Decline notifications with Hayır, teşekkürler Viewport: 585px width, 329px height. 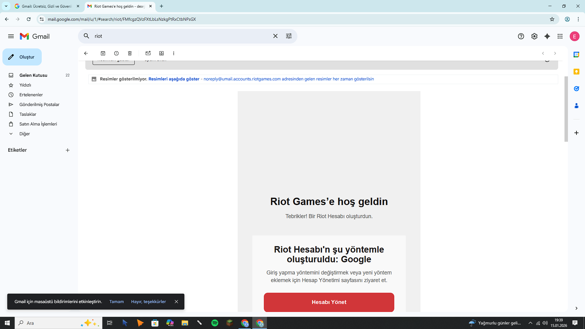click(148, 302)
